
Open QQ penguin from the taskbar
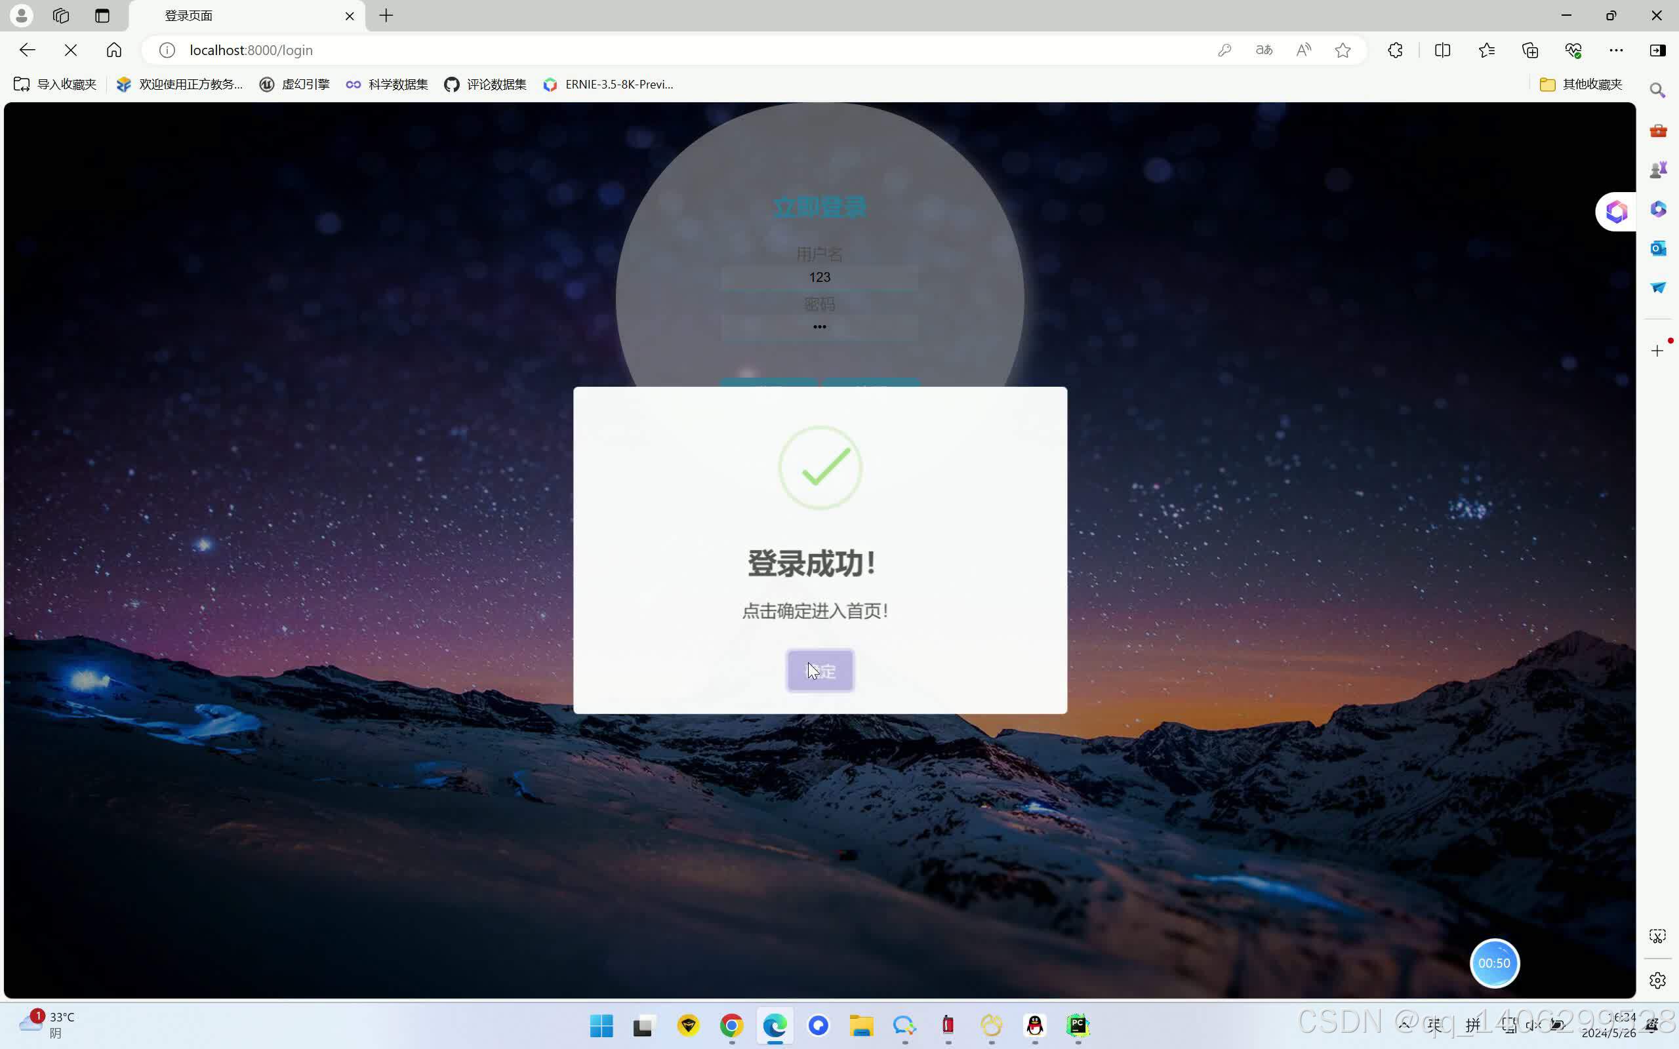(x=1034, y=1025)
